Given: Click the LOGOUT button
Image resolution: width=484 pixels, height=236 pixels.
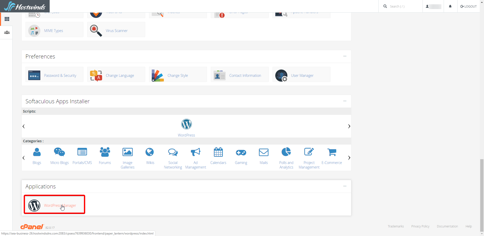Looking at the screenshot, I should click(x=469, y=6).
